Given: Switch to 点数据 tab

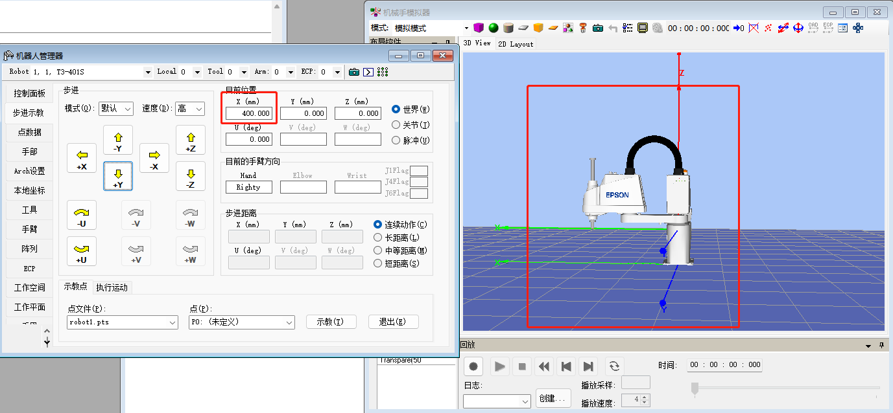Looking at the screenshot, I should [29, 132].
